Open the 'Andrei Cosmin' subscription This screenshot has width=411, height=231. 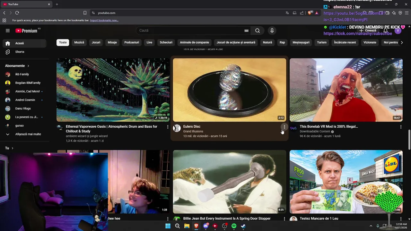24,100
